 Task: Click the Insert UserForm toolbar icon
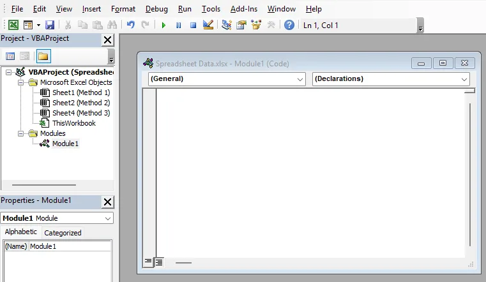click(28, 25)
